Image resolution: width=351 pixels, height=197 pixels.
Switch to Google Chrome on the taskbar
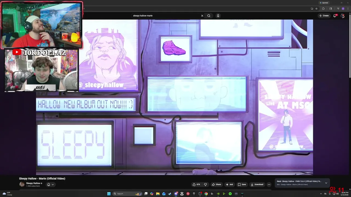pyautogui.click(x=206, y=194)
